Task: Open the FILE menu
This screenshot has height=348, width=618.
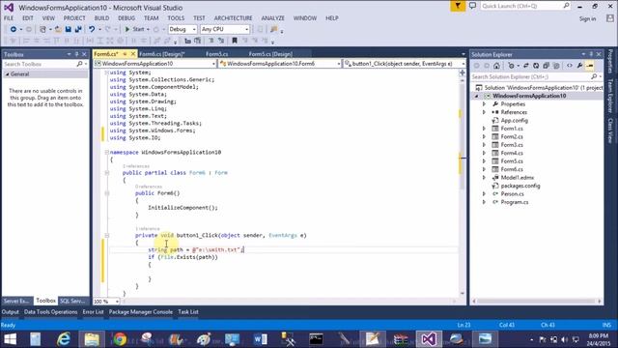Action: [x=9, y=18]
